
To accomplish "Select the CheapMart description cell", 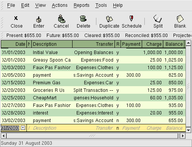I will pos(52,98).
